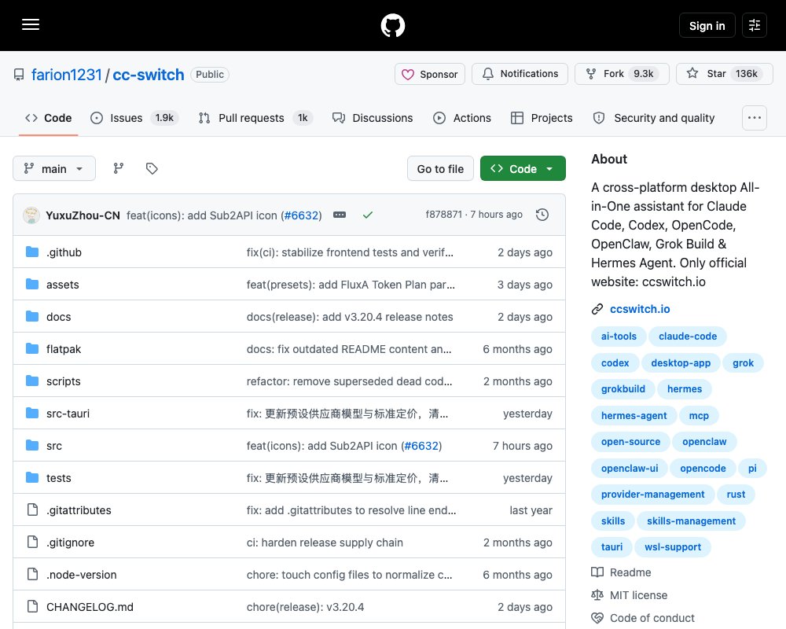Screen dimensions: 786x629
Task: Open the Actions tab
Action: point(462,118)
